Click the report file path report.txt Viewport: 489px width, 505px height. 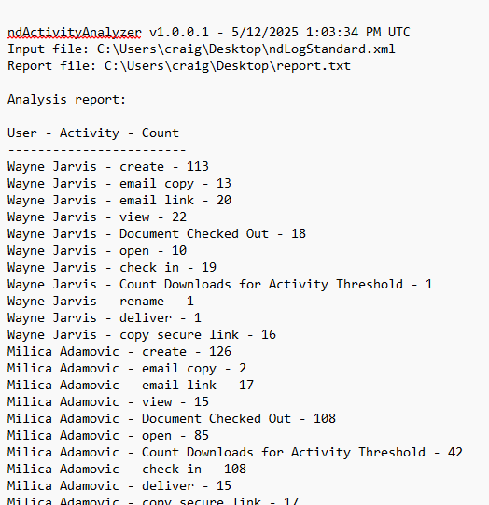point(314,65)
